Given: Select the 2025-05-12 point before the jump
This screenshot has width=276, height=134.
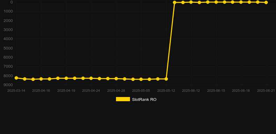Looking at the screenshot, I should [x=166, y=79].
